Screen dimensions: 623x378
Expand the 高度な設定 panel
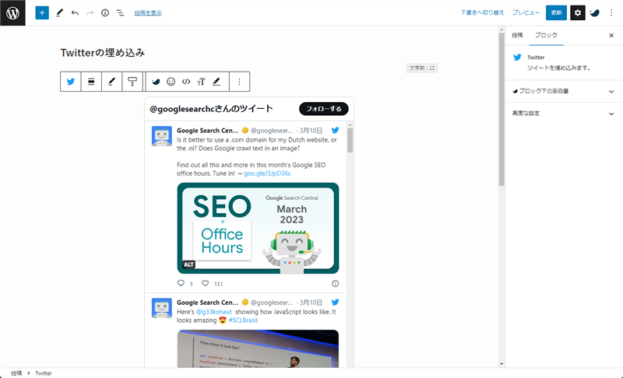pyautogui.click(x=563, y=114)
